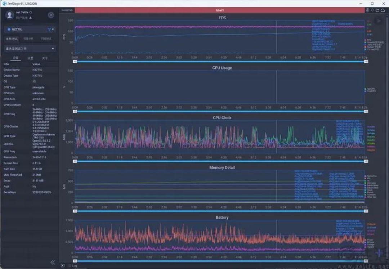
Task: Toggle the Power legend in Battery chart
Action: tap(369, 240)
